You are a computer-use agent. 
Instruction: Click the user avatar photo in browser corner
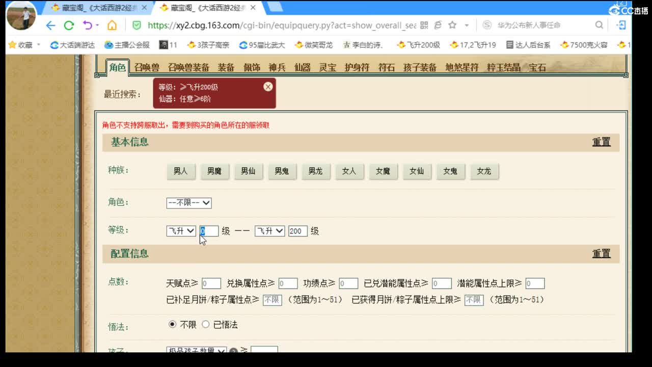21,15
